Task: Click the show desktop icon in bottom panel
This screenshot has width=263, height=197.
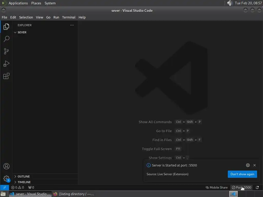Action: [3, 194]
